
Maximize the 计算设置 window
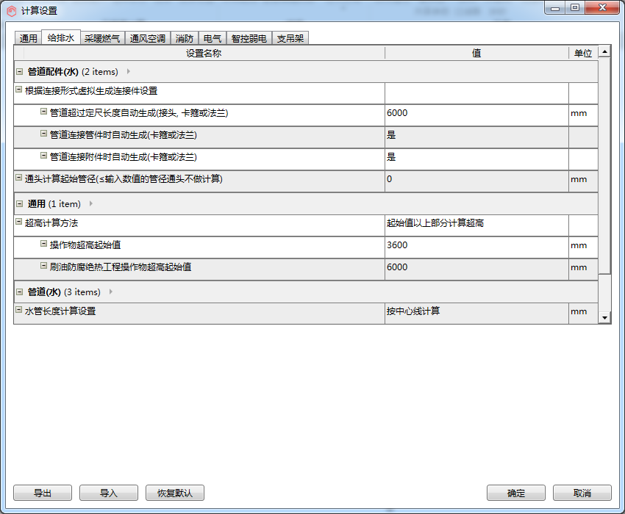[x=575, y=7]
